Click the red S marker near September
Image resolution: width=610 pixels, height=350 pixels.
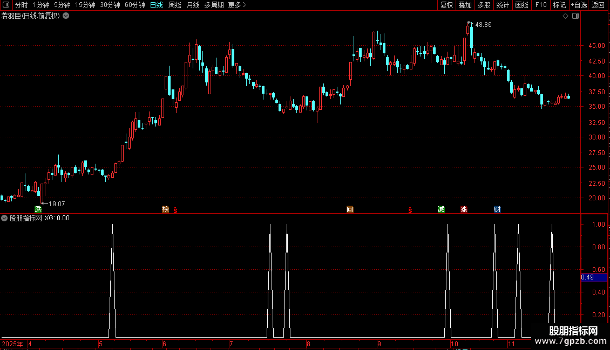click(x=410, y=210)
